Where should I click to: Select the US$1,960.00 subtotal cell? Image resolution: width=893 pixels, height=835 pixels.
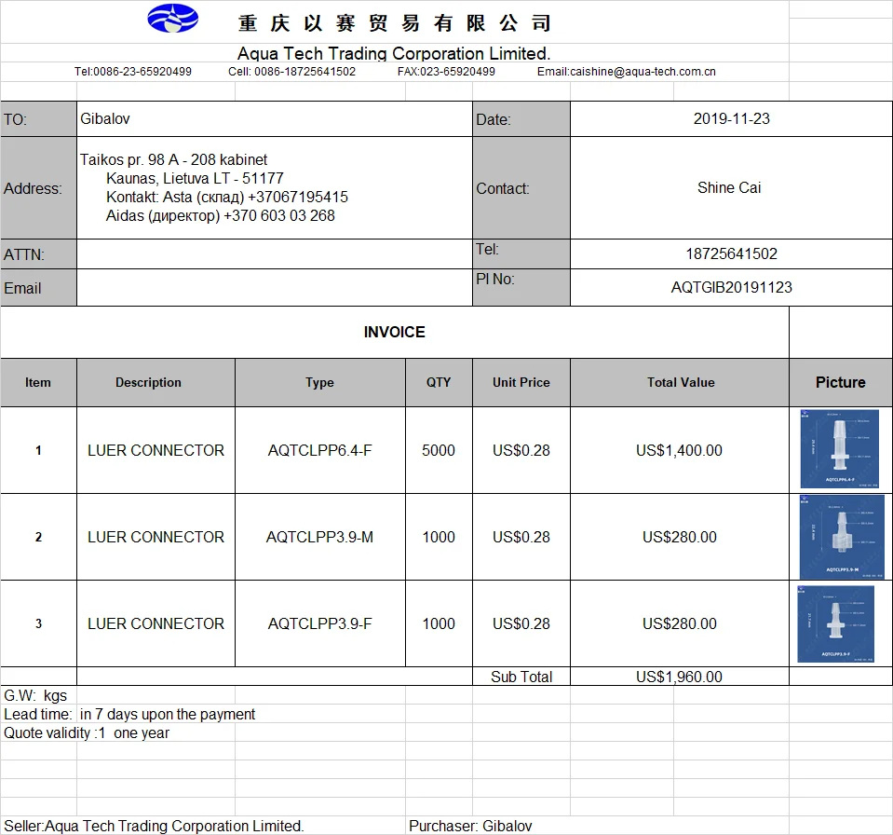click(680, 677)
